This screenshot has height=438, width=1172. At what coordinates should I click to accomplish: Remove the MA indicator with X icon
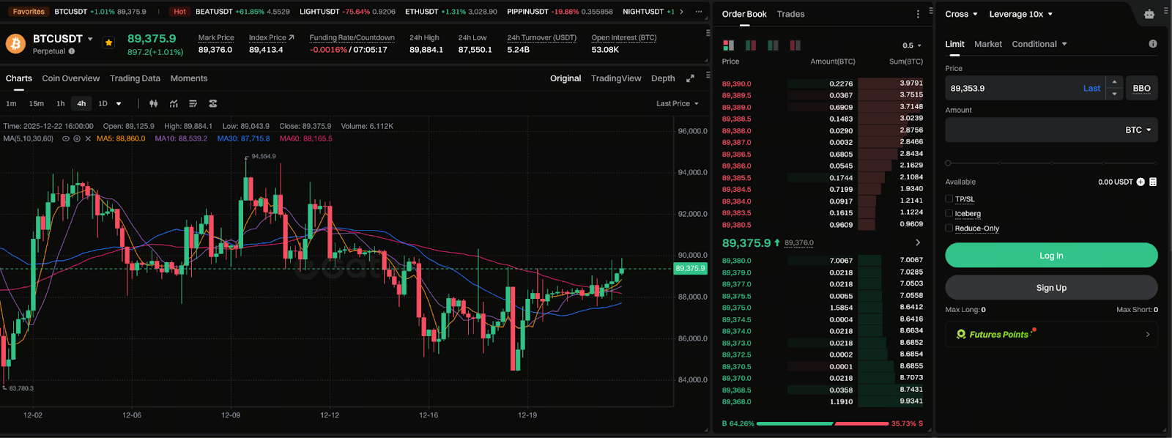(x=88, y=138)
